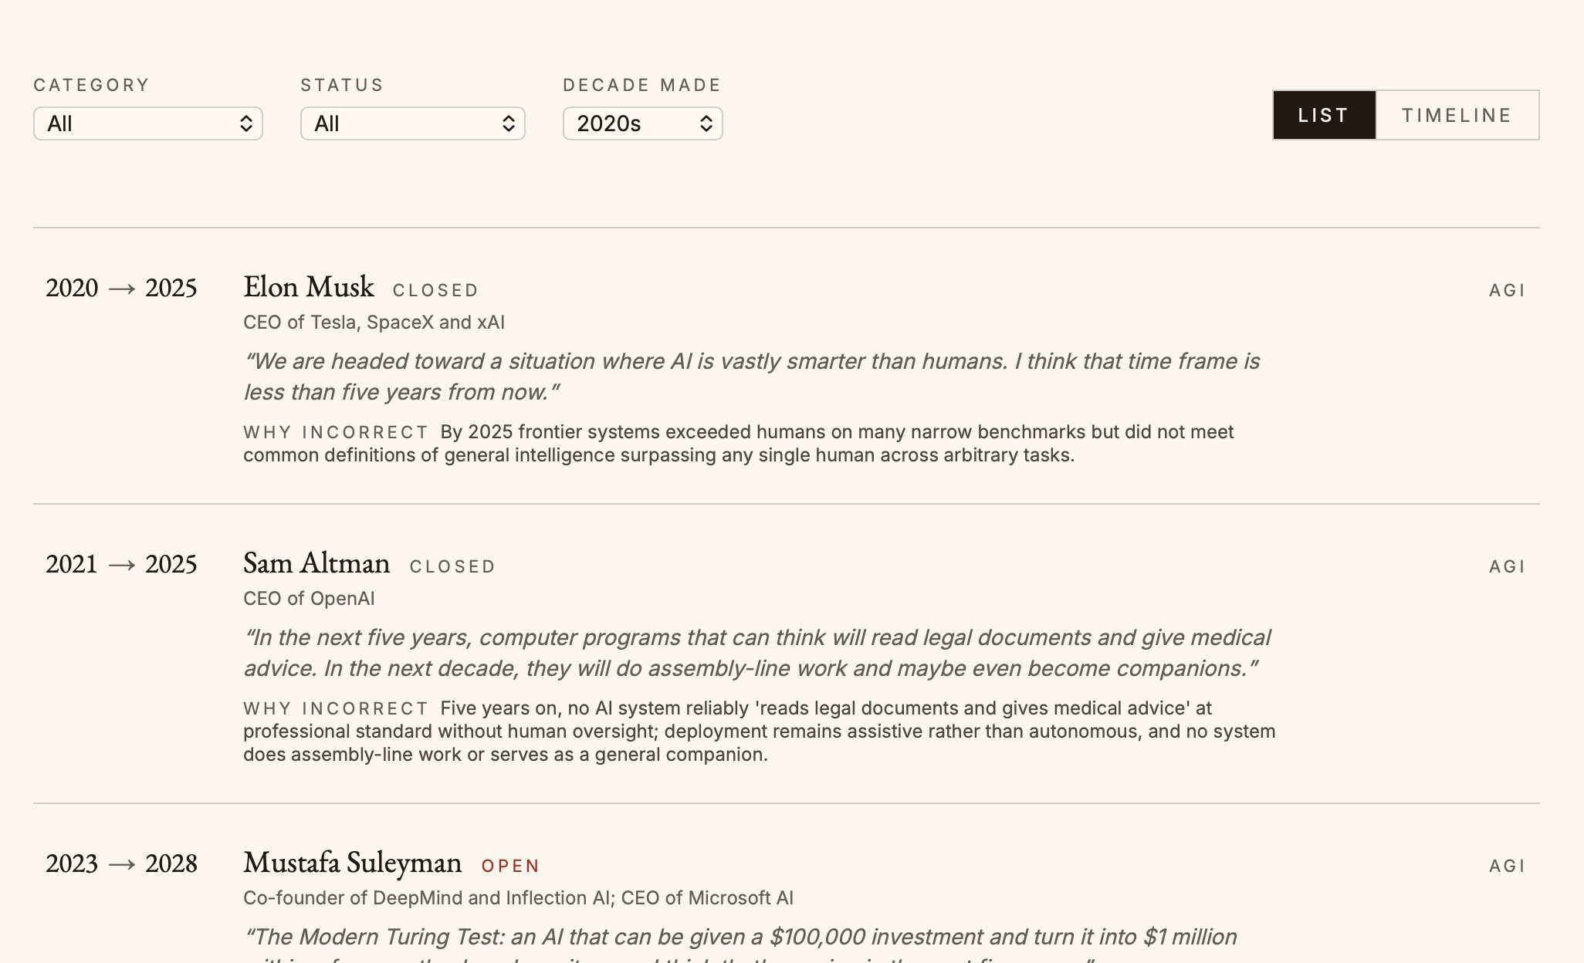Click the AGI tag on Mustafa Suleyman entry
Image resolution: width=1584 pixels, height=963 pixels.
[x=1508, y=866]
